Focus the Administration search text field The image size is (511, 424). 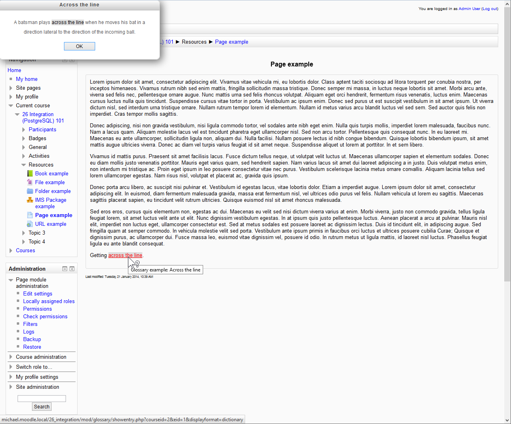click(x=42, y=398)
